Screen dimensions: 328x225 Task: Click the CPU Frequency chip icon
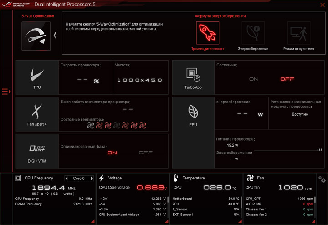click(x=18, y=178)
